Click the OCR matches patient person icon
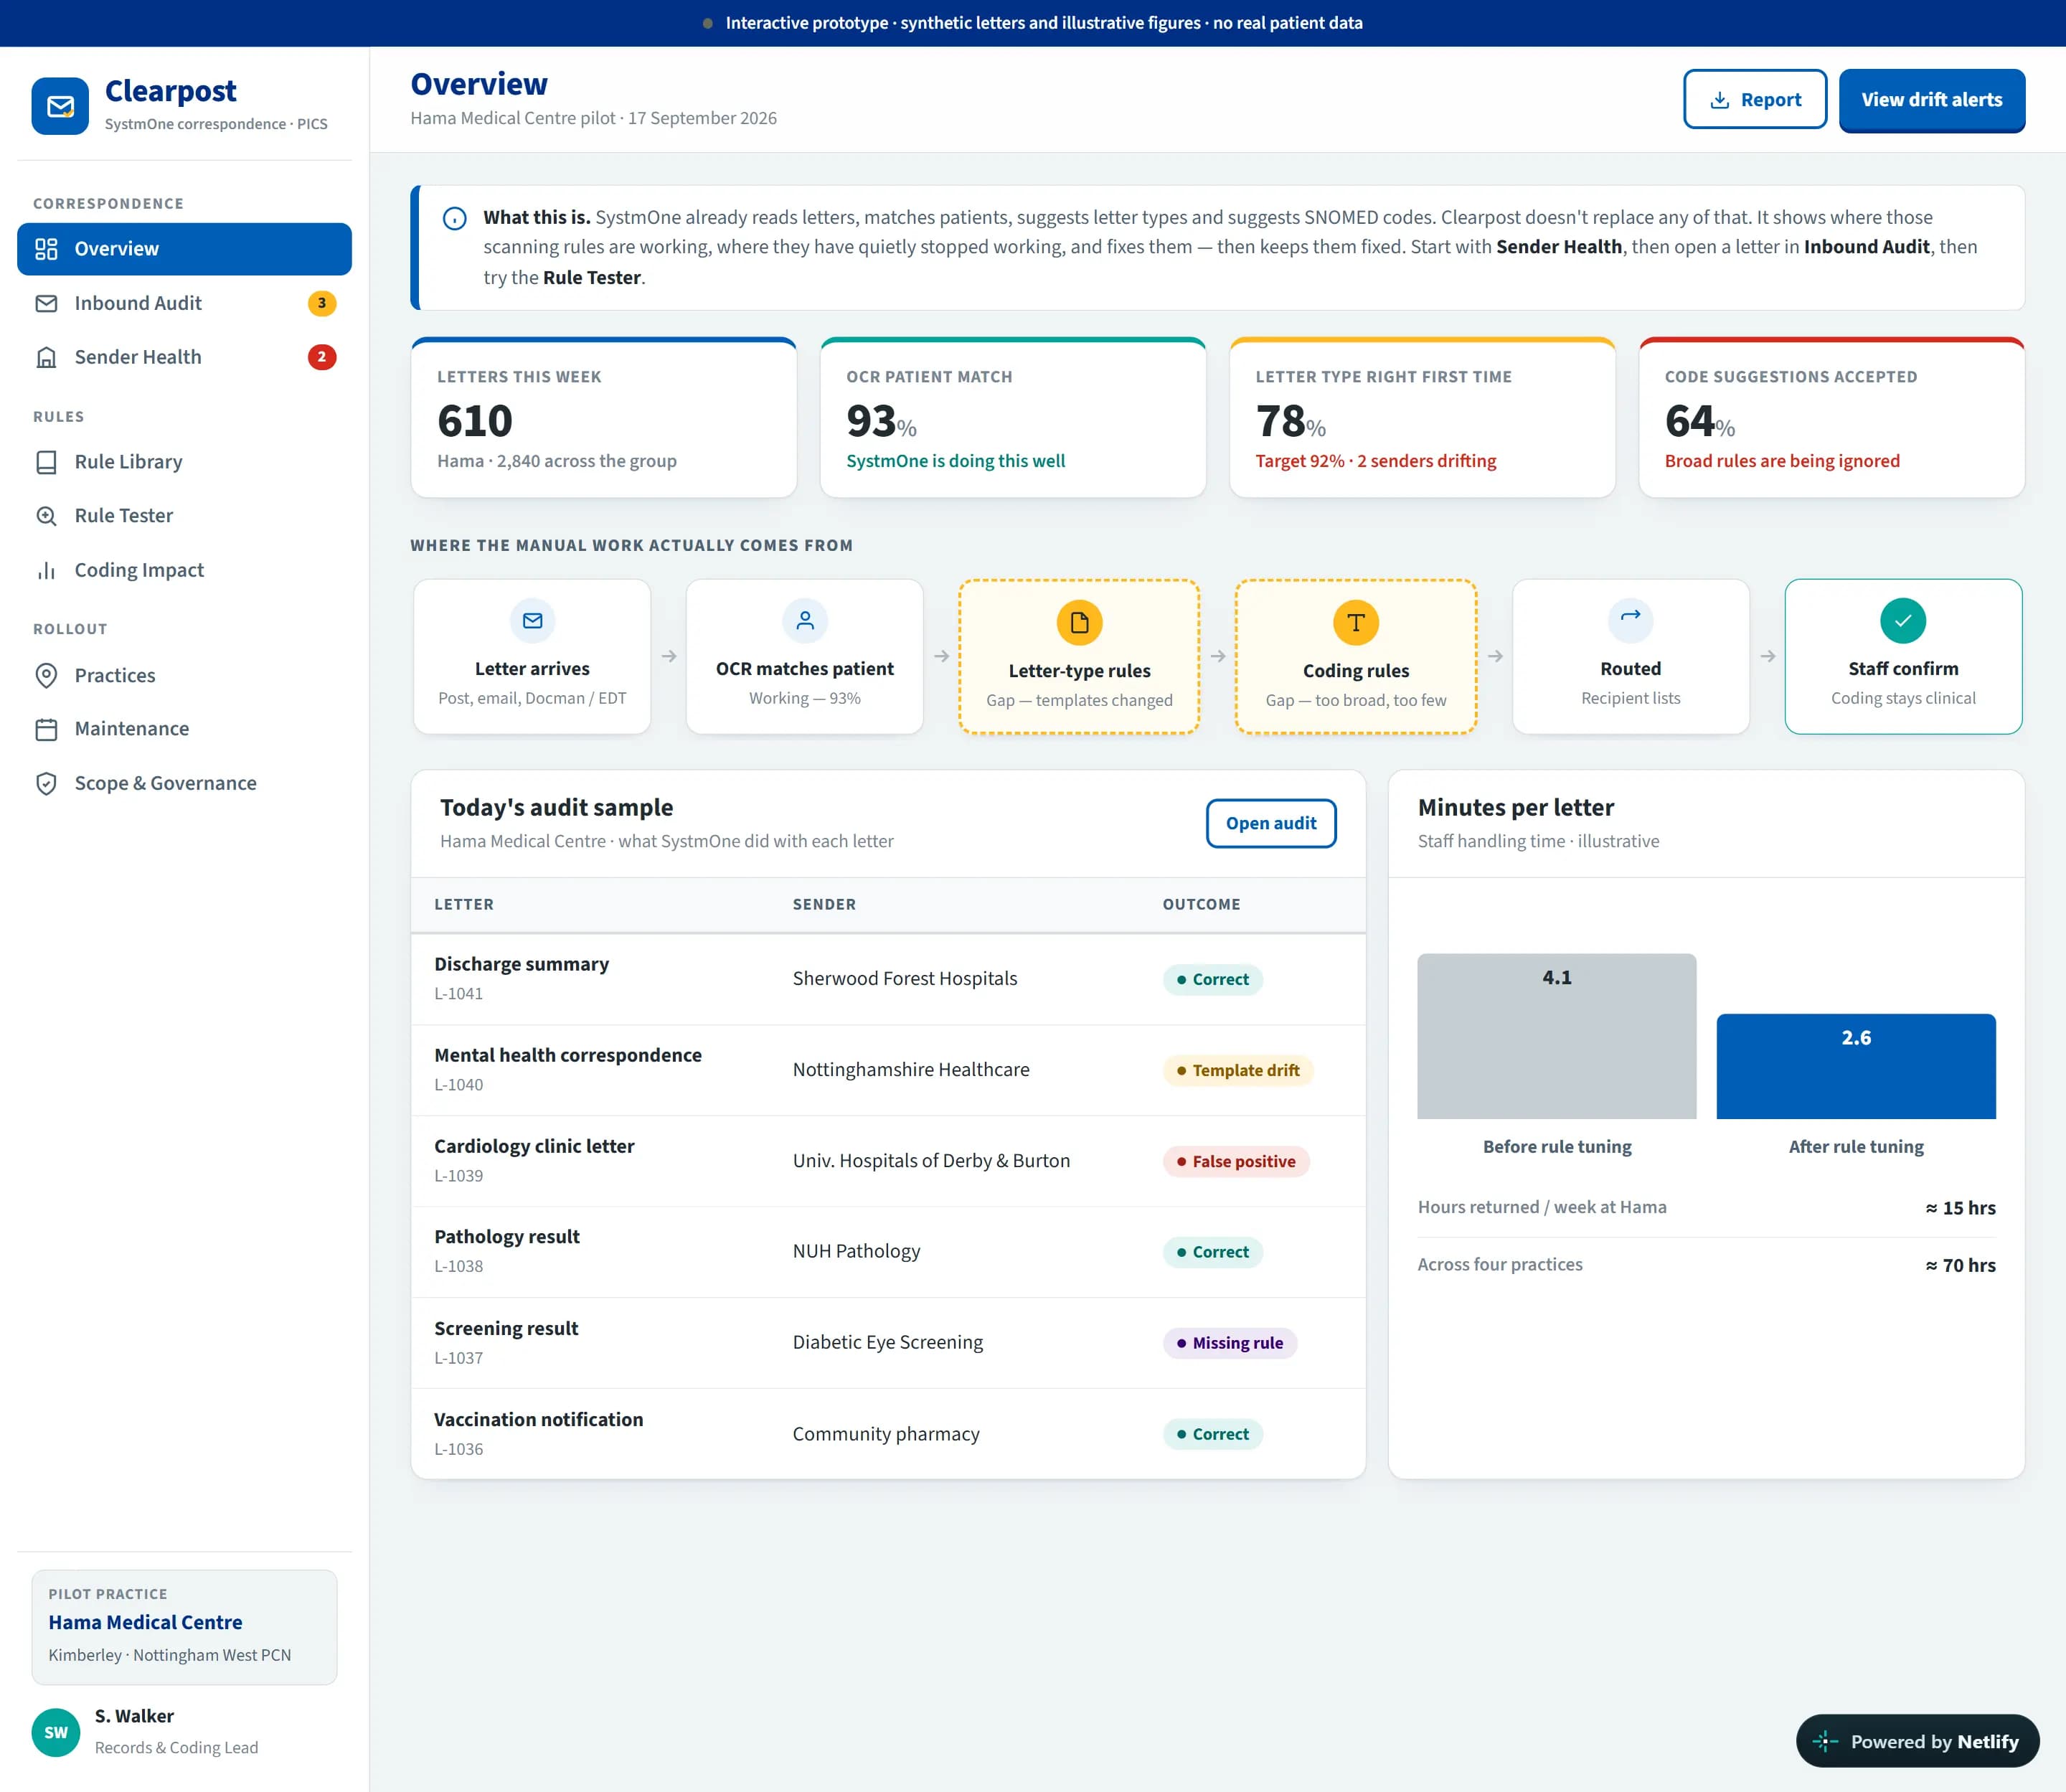 (805, 621)
